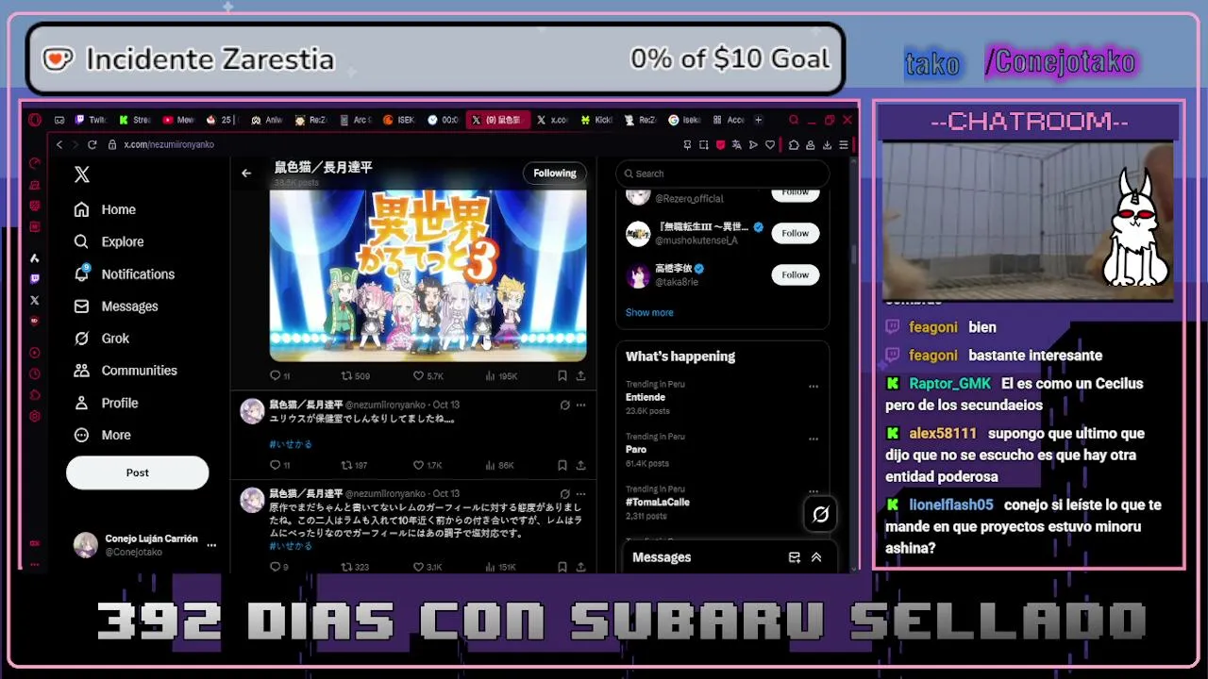Expand the Messages drawer chevrons
Viewport: 1208px width, 679px height.
(816, 557)
